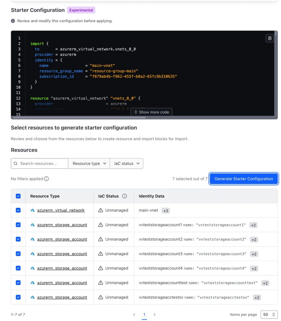Click the Azure icon in the virtual network row
This screenshot has height=321, width=281.
(x=32, y=210)
